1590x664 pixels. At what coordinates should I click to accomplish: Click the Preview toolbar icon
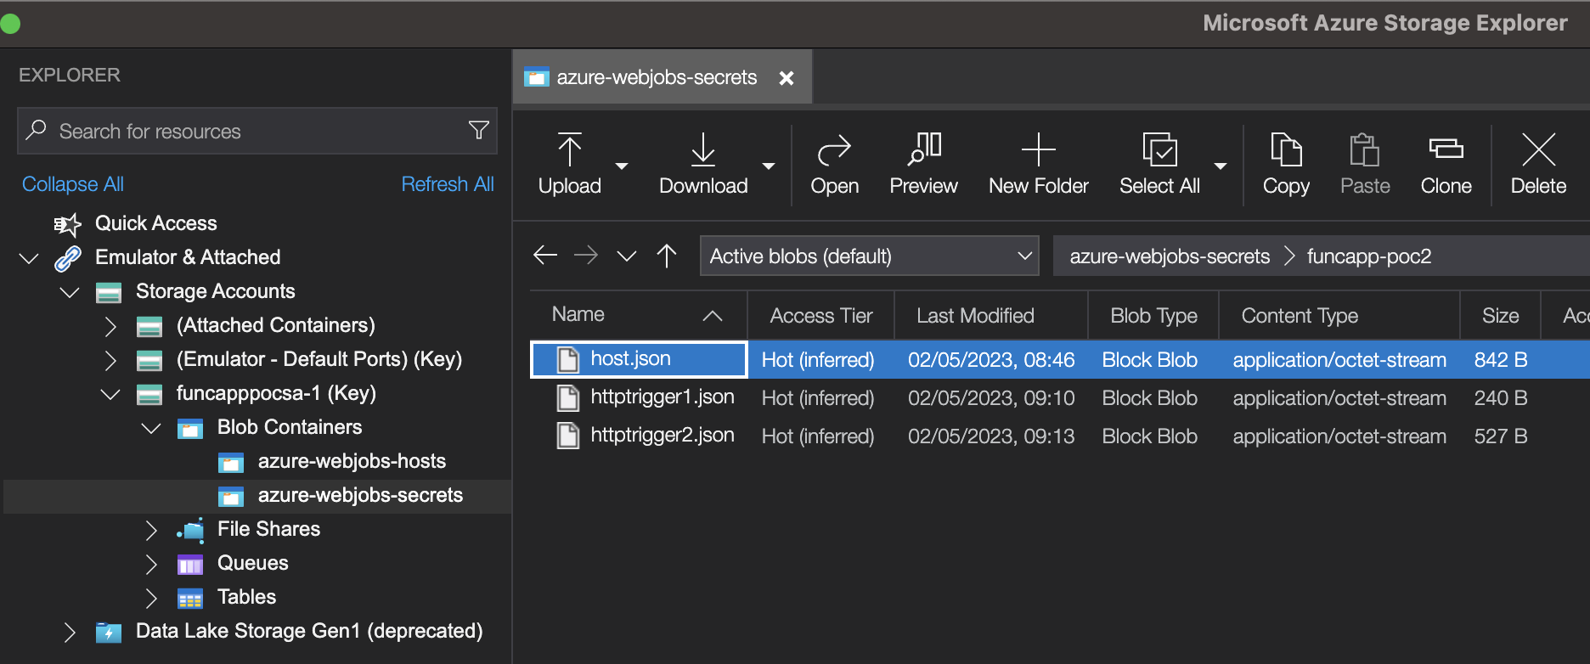pos(924,149)
